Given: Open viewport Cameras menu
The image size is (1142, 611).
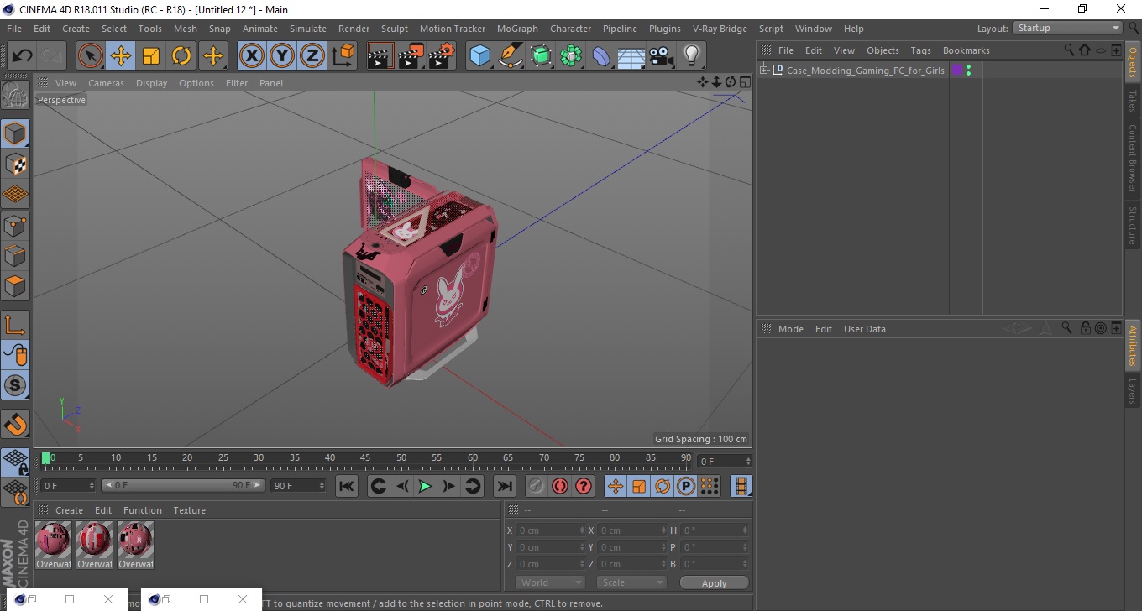Looking at the screenshot, I should tap(106, 83).
